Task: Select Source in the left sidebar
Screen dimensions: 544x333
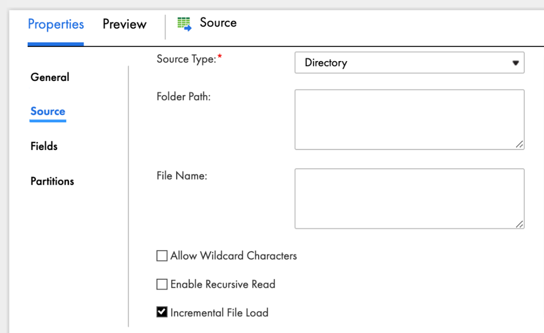Action: click(48, 112)
